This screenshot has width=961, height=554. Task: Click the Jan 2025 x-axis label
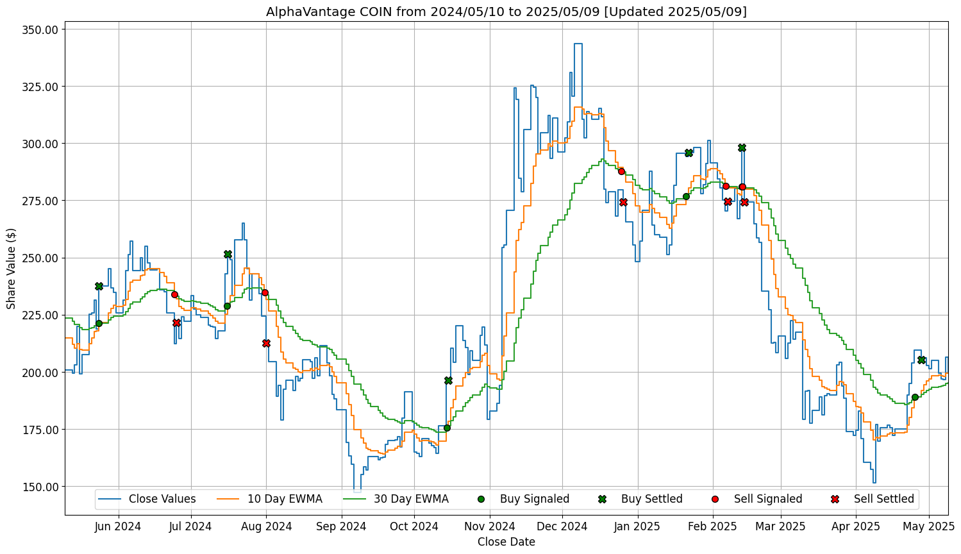[x=638, y=527]
